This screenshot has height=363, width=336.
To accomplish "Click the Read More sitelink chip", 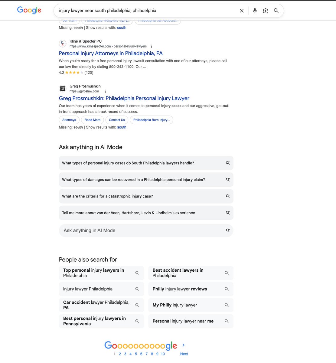I will 92,120.
